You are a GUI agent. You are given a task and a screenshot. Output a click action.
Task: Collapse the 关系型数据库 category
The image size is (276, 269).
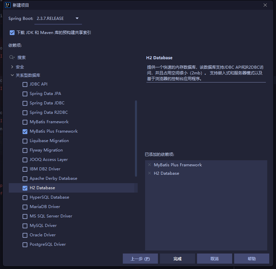pyautogui.click(x=12, y=75)
